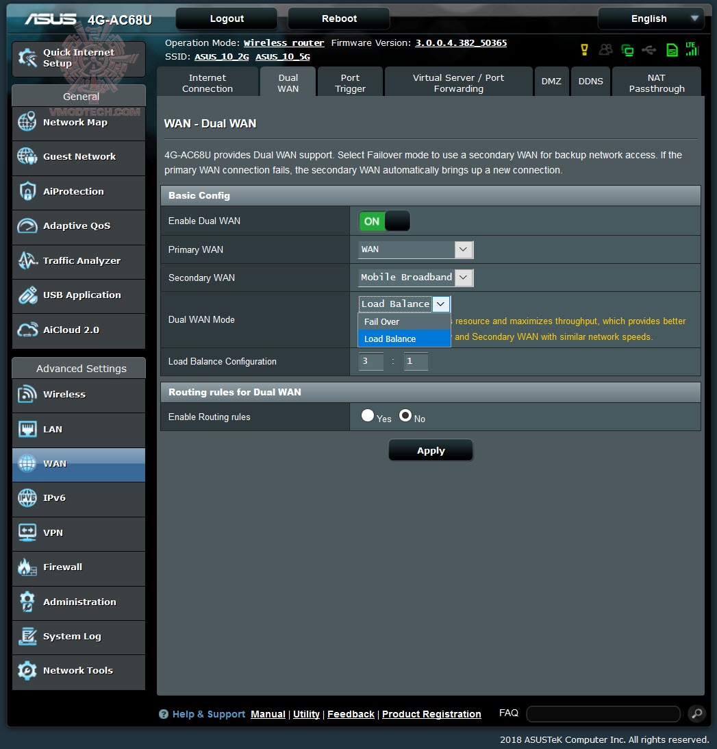Open the ASUS_10_2G SSID link
The width and height of the screenshot is (717, 749).
pyautogui.click(x=221, y=57)
